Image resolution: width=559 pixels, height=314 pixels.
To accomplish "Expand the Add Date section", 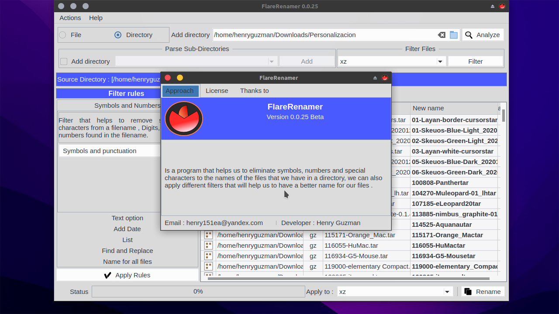I will (128, 229).
